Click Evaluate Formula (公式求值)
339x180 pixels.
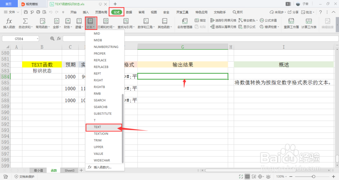[268, 21]
